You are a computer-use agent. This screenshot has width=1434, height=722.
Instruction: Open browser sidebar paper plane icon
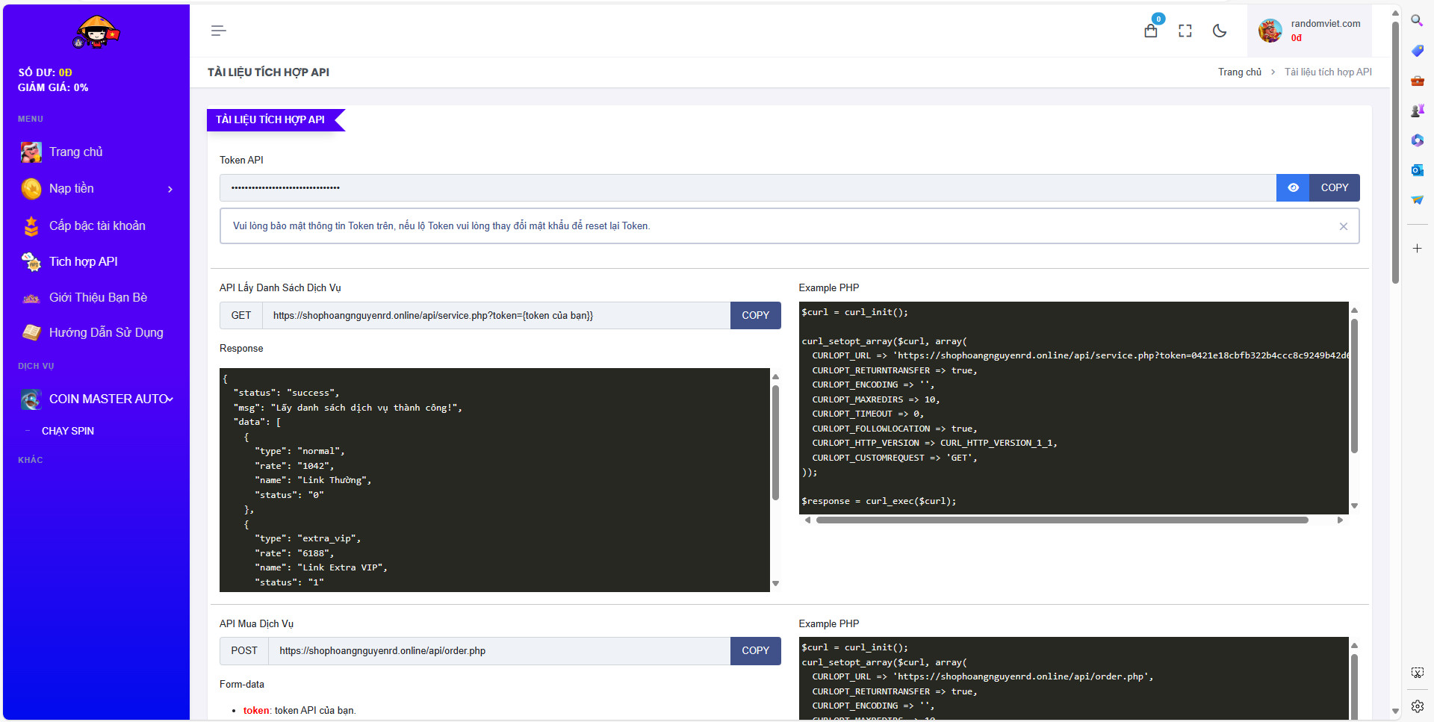click(x=1417, y=200)
